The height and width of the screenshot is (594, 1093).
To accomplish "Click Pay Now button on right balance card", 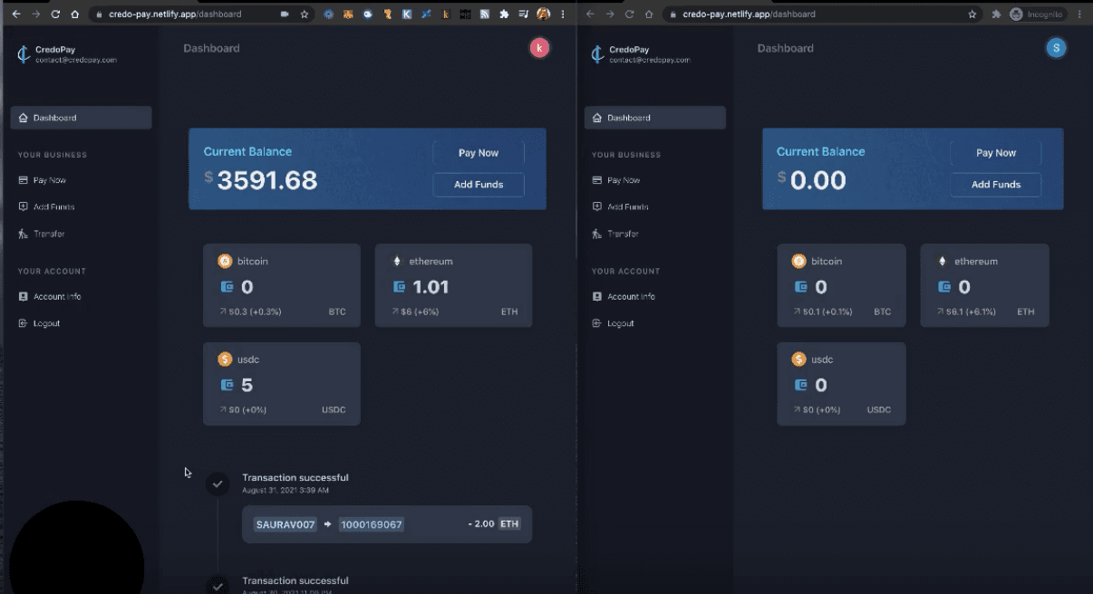I will 996,153.
